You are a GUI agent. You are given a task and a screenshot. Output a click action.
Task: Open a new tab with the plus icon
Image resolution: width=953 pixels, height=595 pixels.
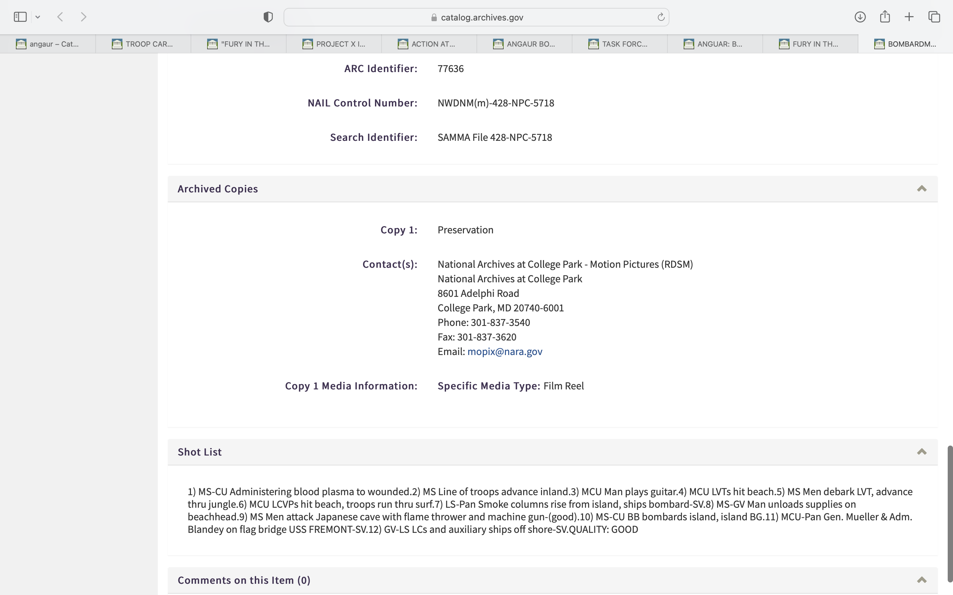pyautogui.click(x=909, y=17)
